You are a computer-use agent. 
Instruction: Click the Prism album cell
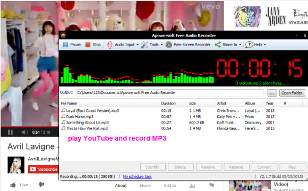pos(249,117)
